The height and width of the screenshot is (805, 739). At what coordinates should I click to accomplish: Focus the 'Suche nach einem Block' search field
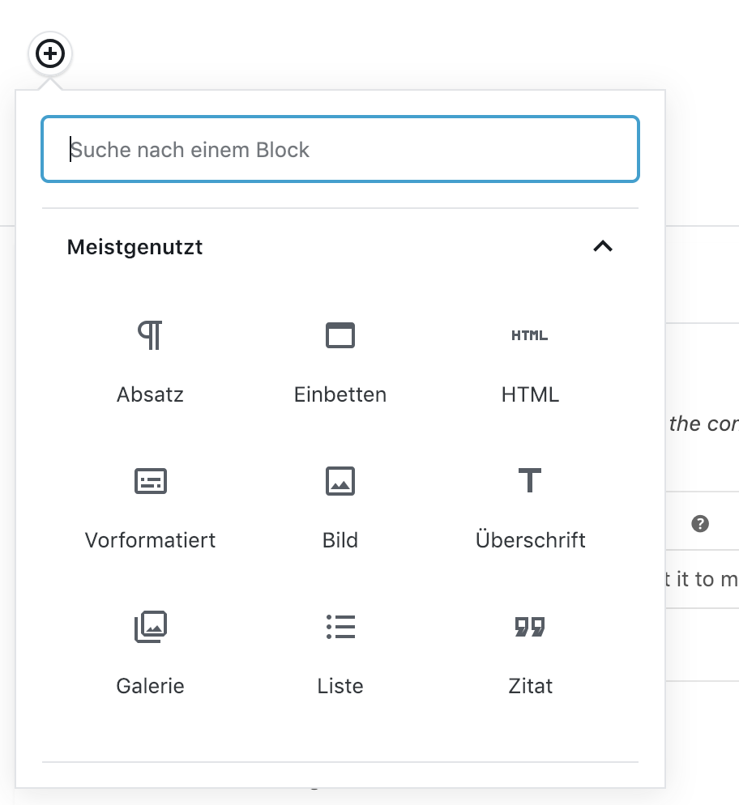pyautogui.click(x=340, y=149)
